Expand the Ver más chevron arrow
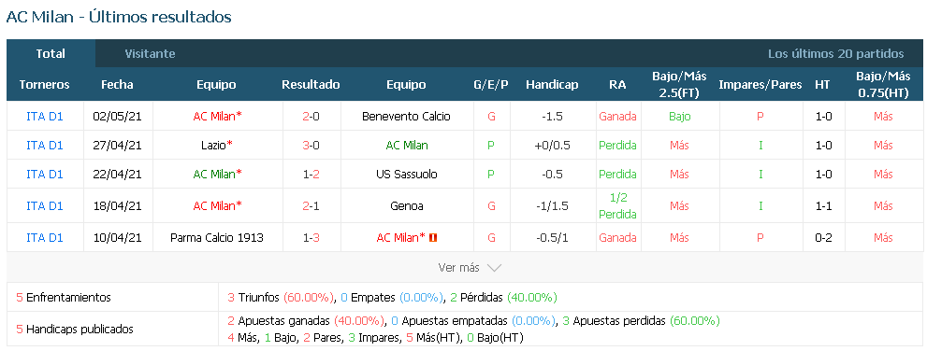927x351 pixels. click(x=494, y=268)
